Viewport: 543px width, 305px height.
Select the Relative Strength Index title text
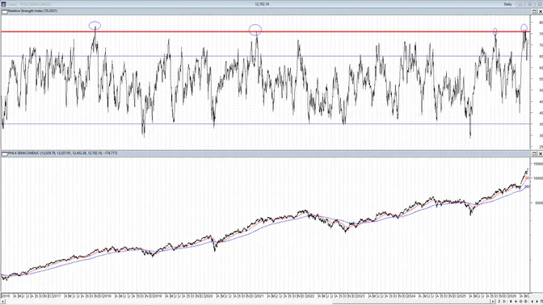click(32, 11)
